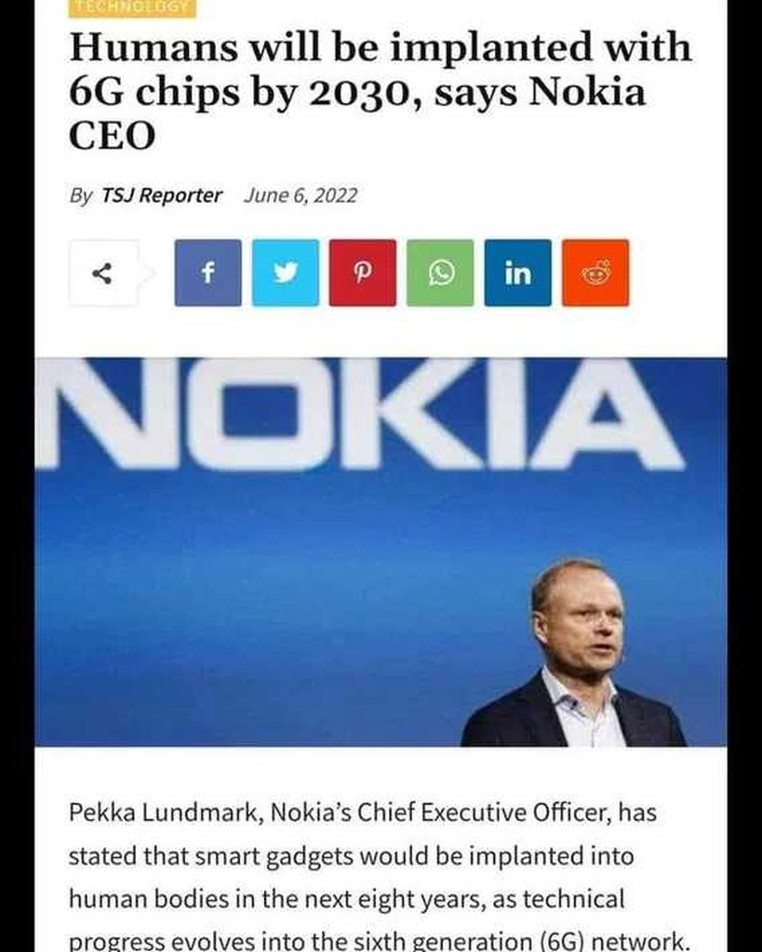Click the June 6, 2022 publish date
The height and width of the screenshot is (952, 762).
point(301,195)
